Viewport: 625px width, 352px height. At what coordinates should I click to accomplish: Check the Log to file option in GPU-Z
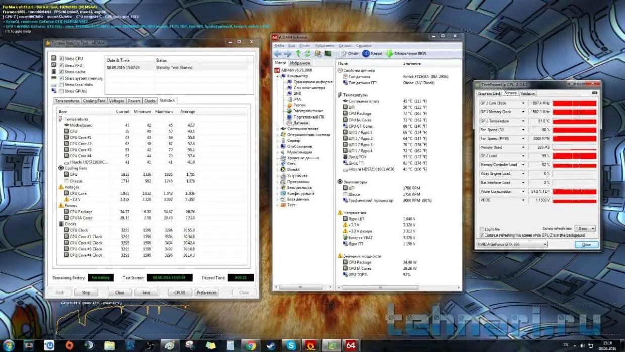click(x=482, y=229)
